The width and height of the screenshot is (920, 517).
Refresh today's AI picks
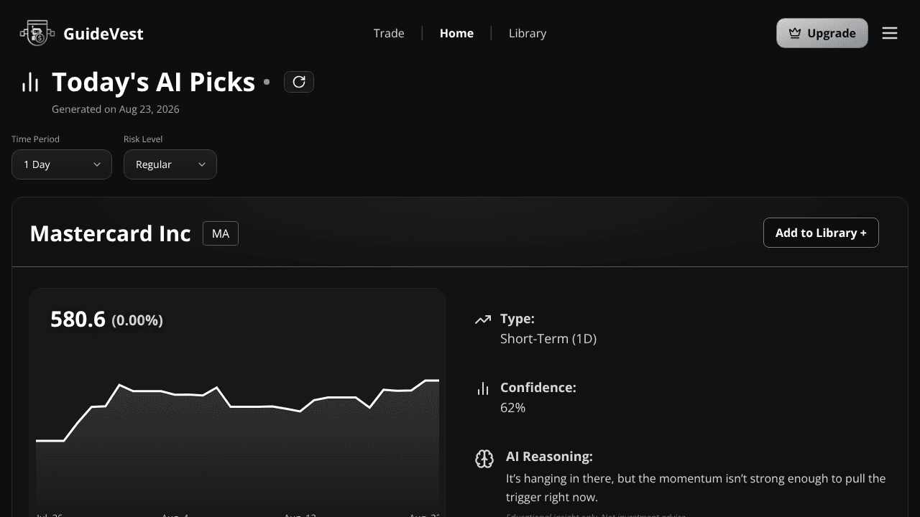[299, 82]
